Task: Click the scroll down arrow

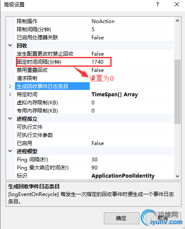Action: coord(177,176)
